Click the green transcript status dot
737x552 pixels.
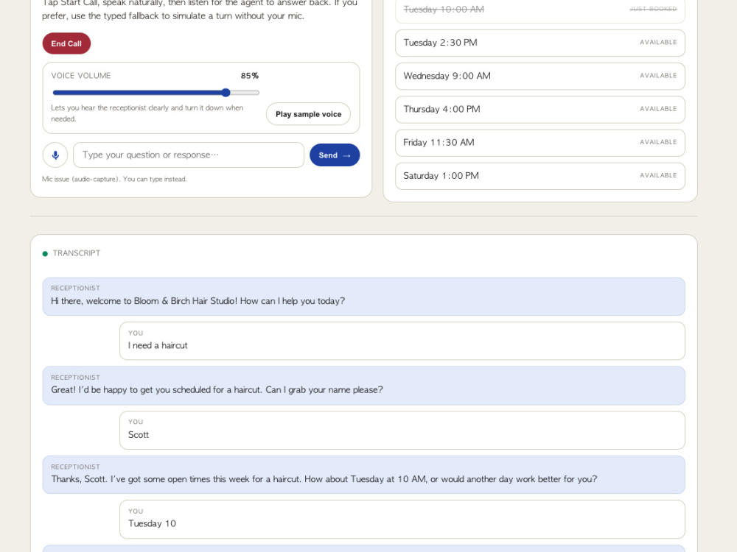[45, 253]
